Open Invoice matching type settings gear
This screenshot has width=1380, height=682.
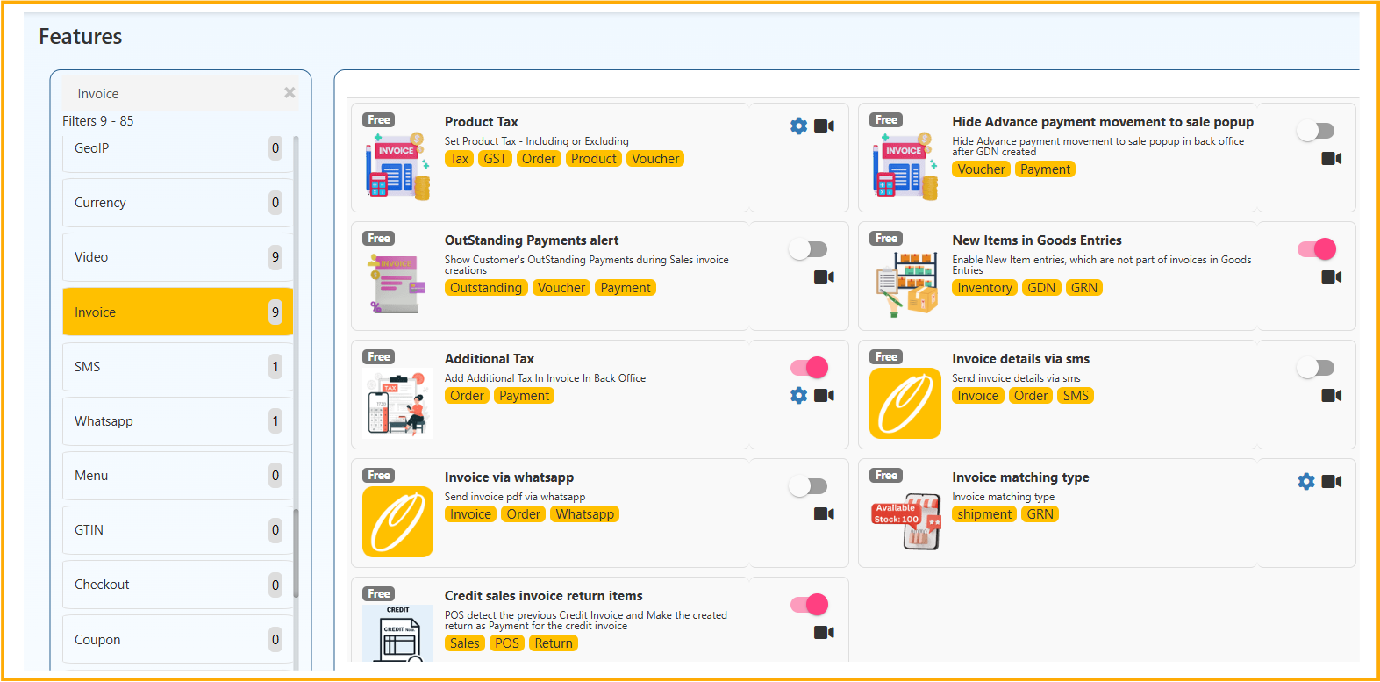pyautogui.click(x=1306, y=482)
